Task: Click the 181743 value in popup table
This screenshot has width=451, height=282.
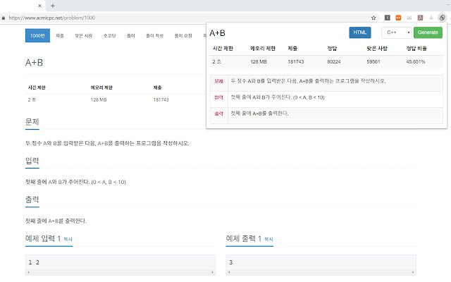Action: point(296,61)
